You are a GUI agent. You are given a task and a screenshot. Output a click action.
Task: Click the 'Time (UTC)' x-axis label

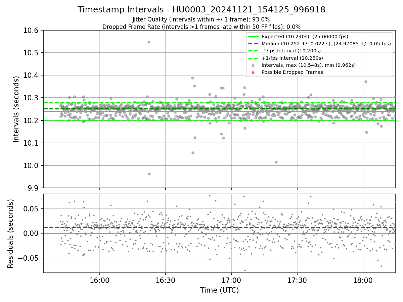click(x=219, y=290)
